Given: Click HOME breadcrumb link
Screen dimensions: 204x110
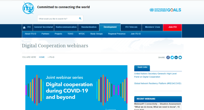Looking at the screenshot, I should tap(42, 57).
